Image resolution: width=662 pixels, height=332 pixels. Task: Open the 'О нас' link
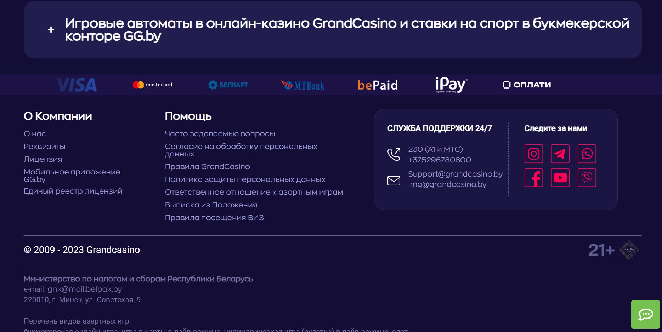point(35,134)
